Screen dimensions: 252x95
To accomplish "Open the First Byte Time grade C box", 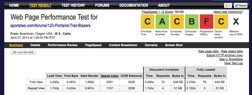I will pyautogui.click(x=148, y=21).
